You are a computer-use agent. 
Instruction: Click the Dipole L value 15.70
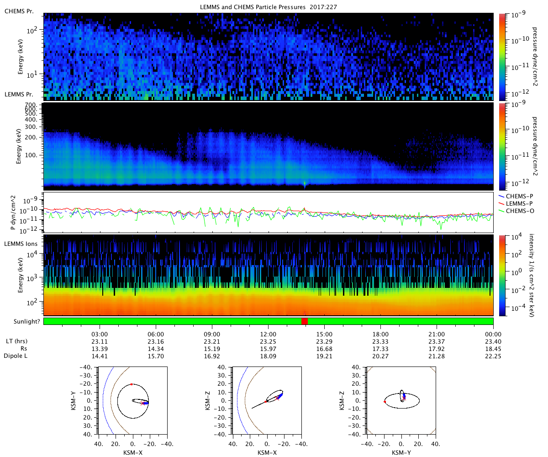156,356
